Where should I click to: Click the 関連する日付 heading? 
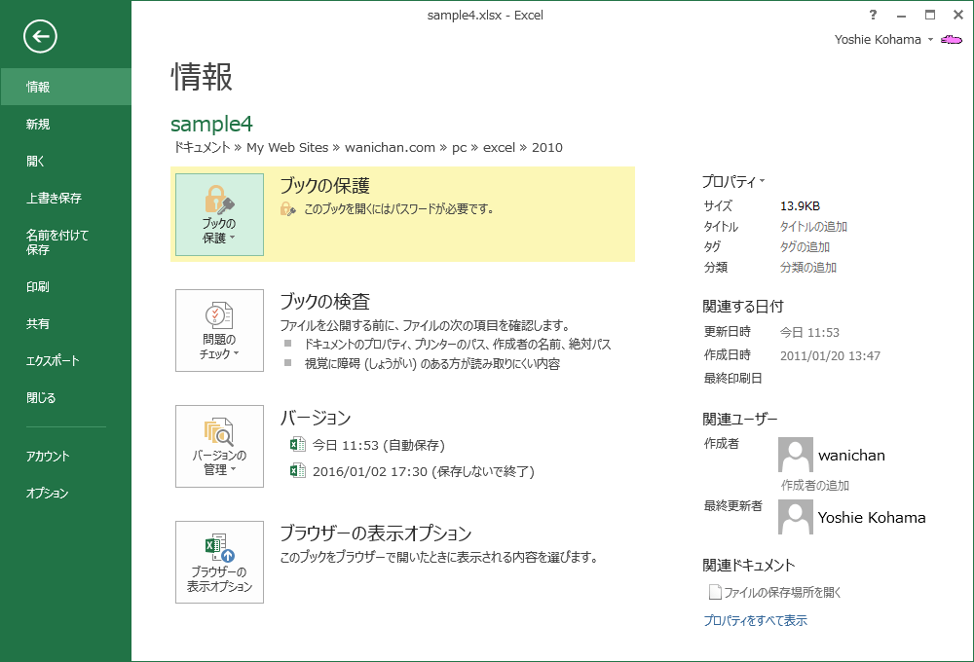click(743, 306)
